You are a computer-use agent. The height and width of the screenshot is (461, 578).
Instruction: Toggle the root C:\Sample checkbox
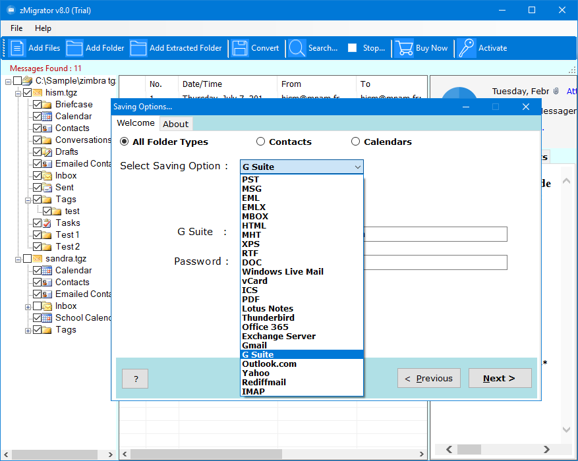click(x=17, y=80)
